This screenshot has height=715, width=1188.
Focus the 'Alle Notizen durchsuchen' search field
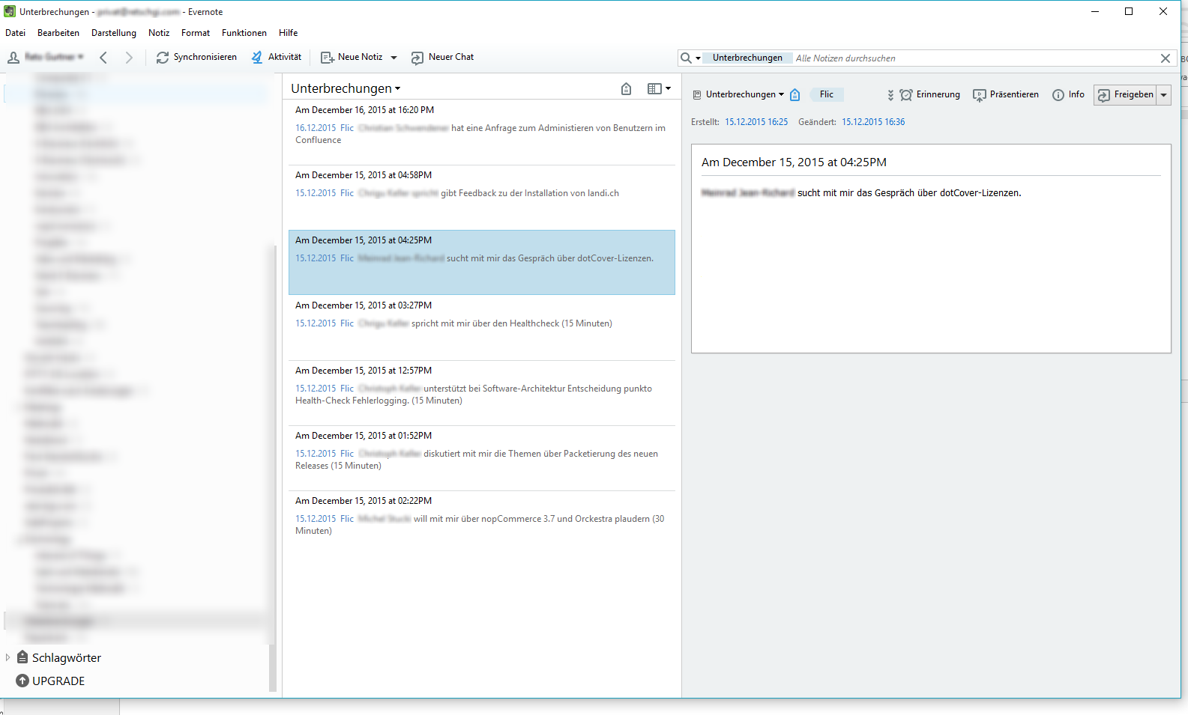pos(974,58)
